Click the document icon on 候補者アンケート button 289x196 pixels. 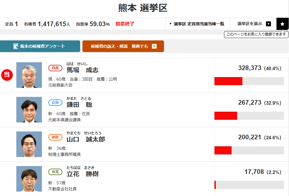coord(16,46)
